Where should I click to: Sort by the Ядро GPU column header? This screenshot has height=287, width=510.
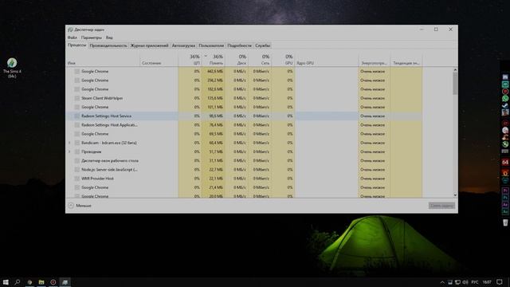(x=326, y=60)
